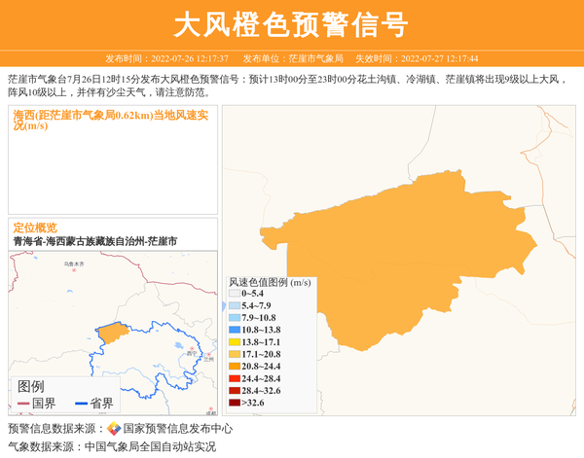Pick the 10.8~13.8 blue legend swatch
Image resolution: width=584 pixels, height=458 pixels.
[234, 330]
